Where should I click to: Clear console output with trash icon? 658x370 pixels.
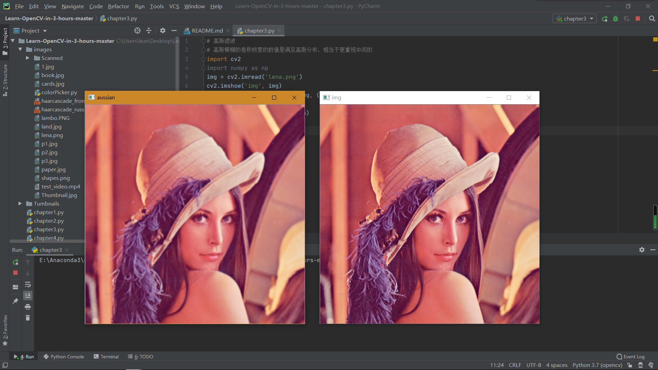tap(28, 318)
